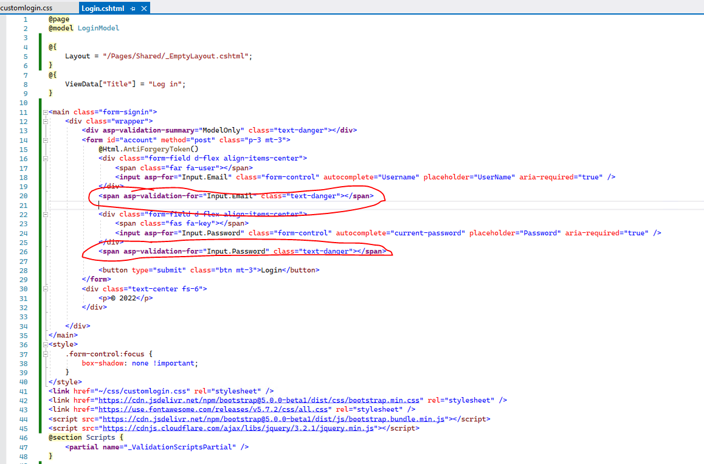Click the closing </form> tag
The height and width of the screenshot is (464, 704).
click(x=96, y=279)
